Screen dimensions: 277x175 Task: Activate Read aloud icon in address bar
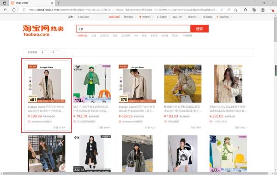229,10
